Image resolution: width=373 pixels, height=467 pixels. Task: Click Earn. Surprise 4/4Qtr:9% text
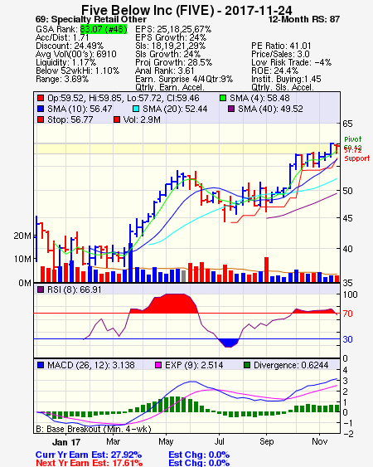[x=184, y=80]
